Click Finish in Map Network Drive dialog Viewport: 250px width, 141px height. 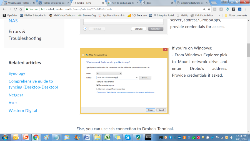[x=150, y=110]
